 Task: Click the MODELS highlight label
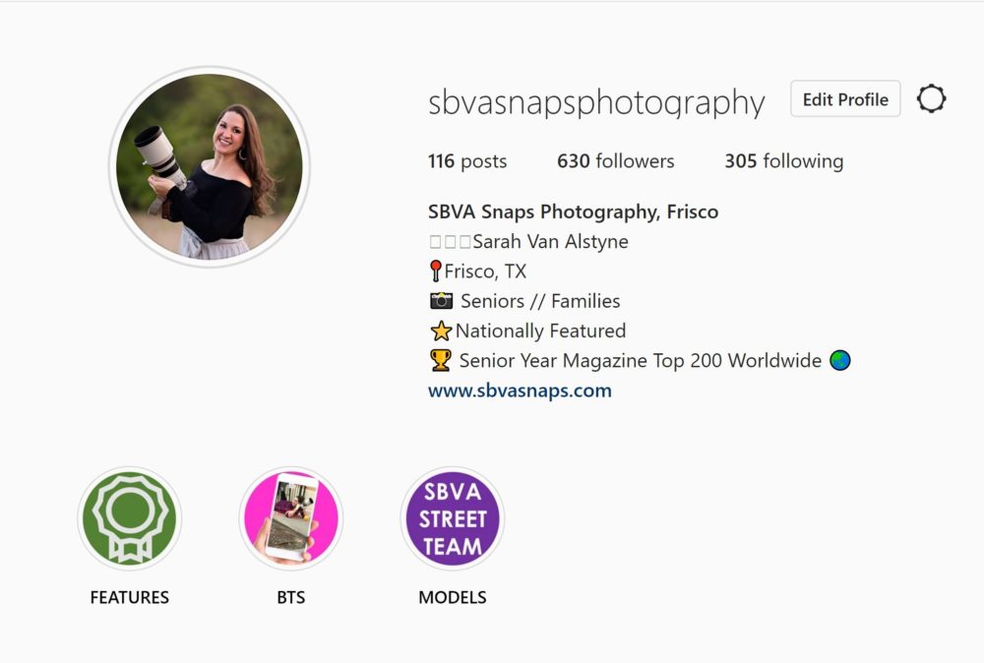coord(453,597)
